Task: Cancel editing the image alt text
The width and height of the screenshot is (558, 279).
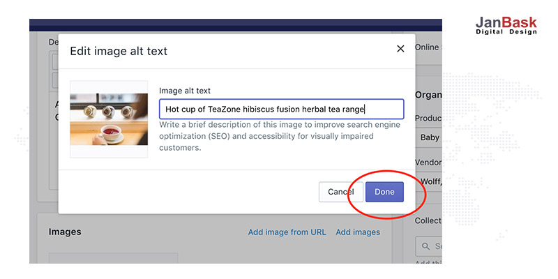Action: coord(340,192)
